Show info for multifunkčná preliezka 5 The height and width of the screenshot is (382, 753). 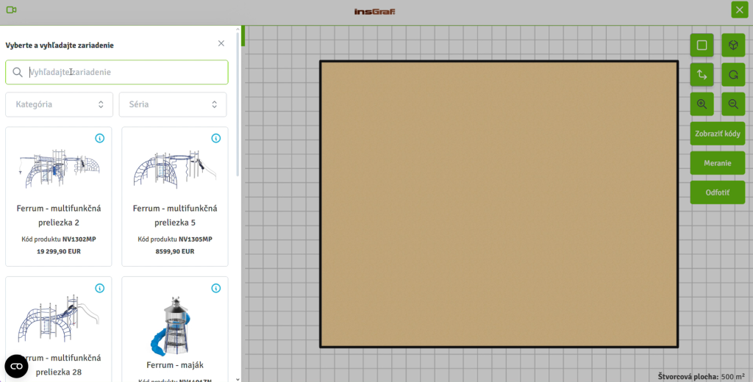pyautogui.click(x=216, y=138)
